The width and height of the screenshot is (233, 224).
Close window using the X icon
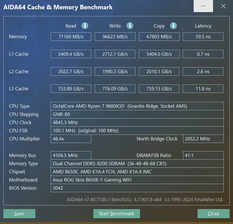223,6
